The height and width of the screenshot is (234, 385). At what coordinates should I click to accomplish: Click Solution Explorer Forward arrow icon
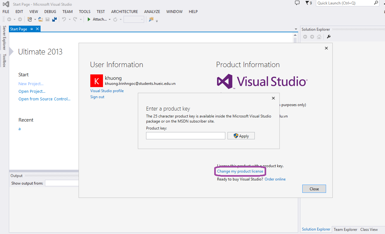(312, 37)
